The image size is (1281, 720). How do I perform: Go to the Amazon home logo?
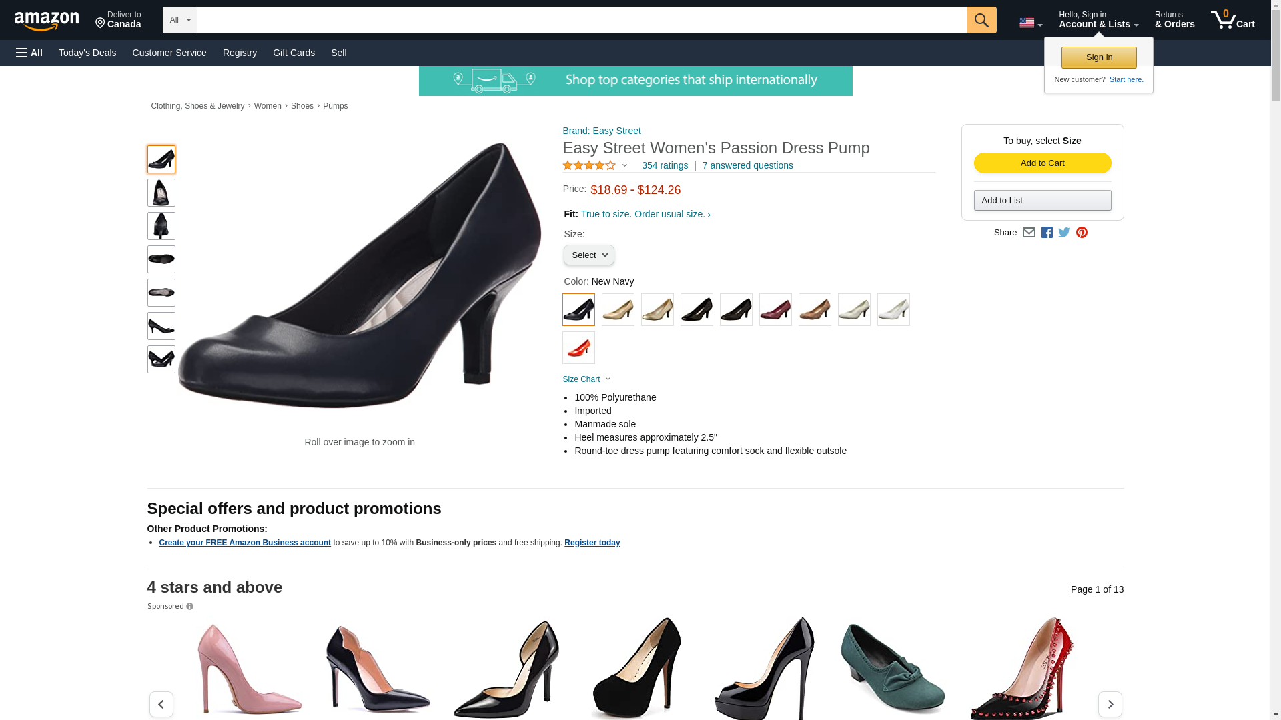tap(47, 21)
